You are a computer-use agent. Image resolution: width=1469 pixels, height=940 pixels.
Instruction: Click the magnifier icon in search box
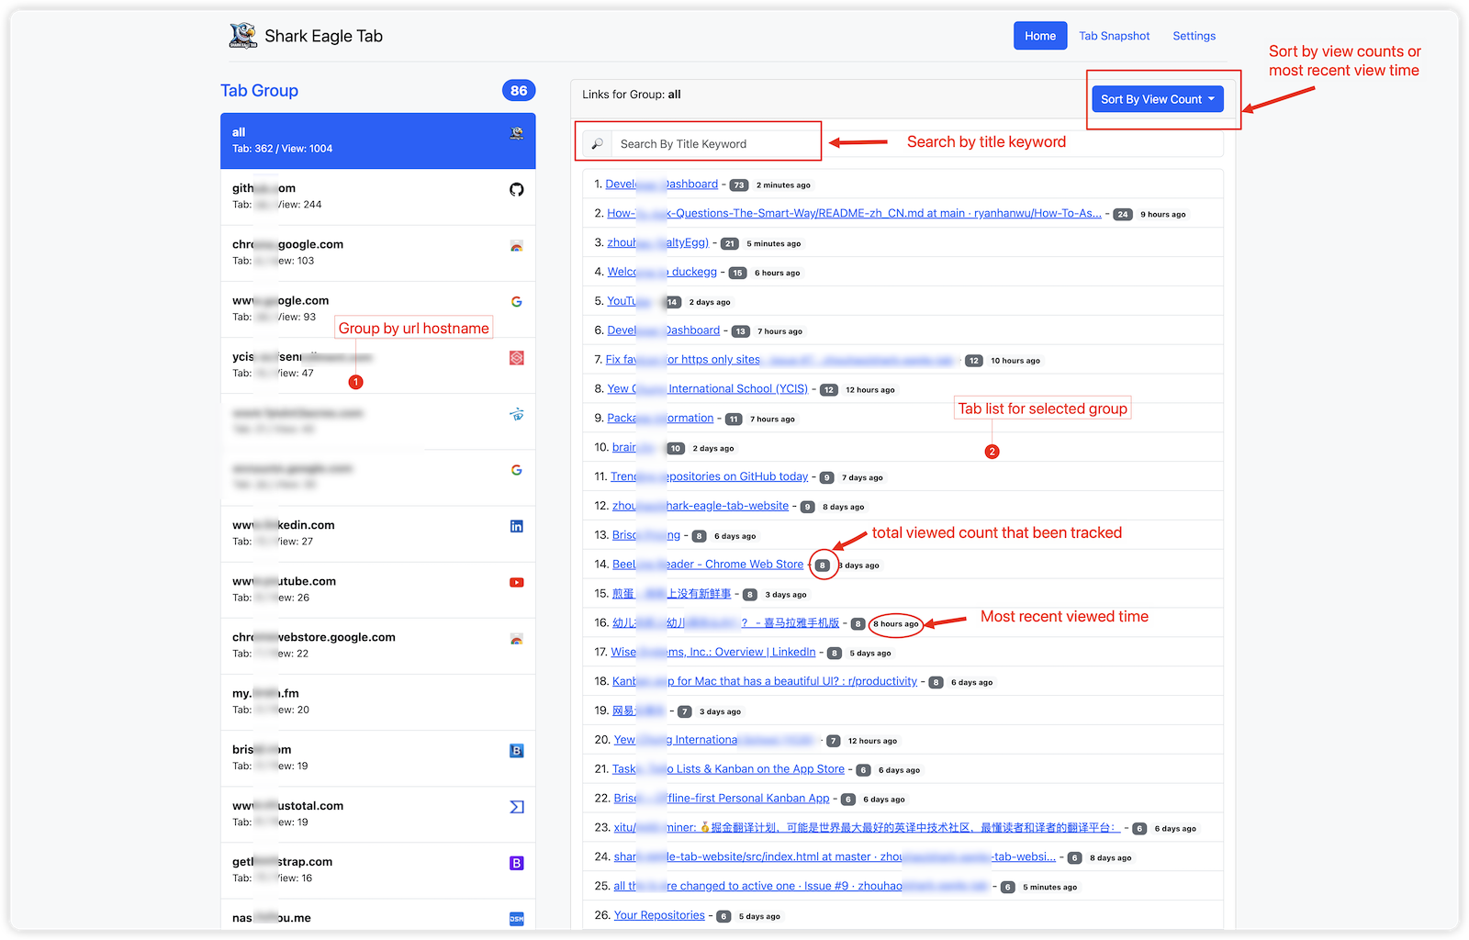[x=597, y=144]
